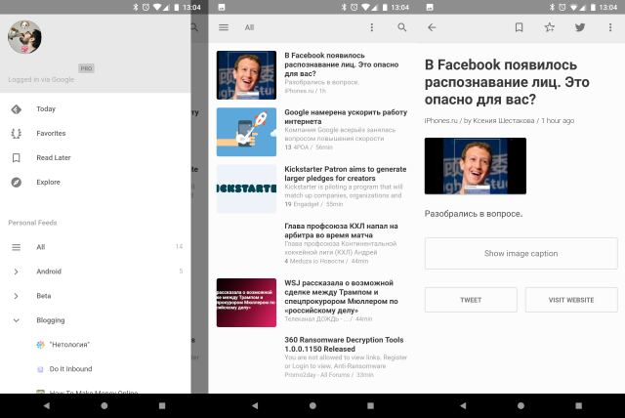Open the article overflow menu

[x=609, y=27]
